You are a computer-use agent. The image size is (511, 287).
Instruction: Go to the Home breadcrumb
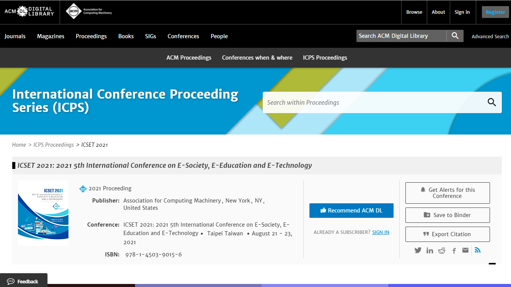point(19,145)
